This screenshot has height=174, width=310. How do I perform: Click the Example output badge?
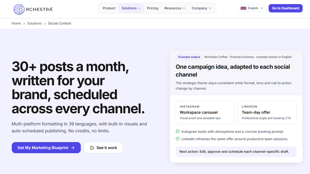click(189, 57)
